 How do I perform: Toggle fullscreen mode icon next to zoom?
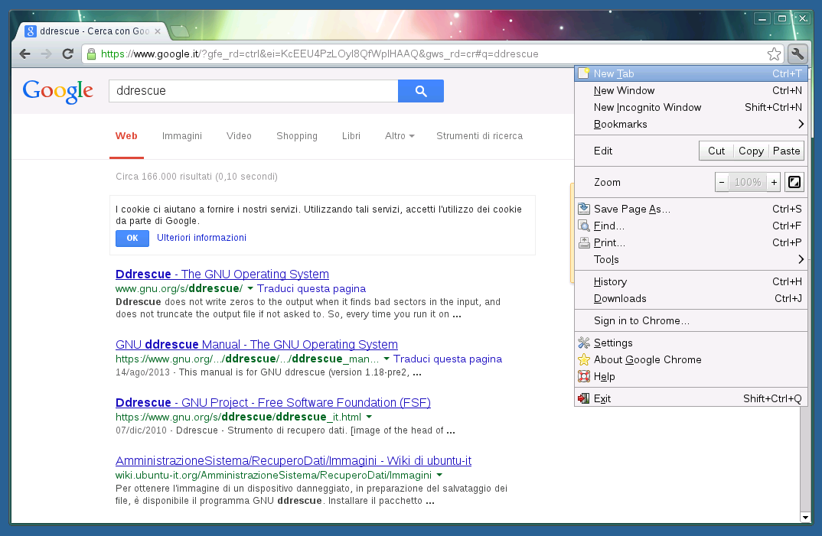click(x=794, y=182)
